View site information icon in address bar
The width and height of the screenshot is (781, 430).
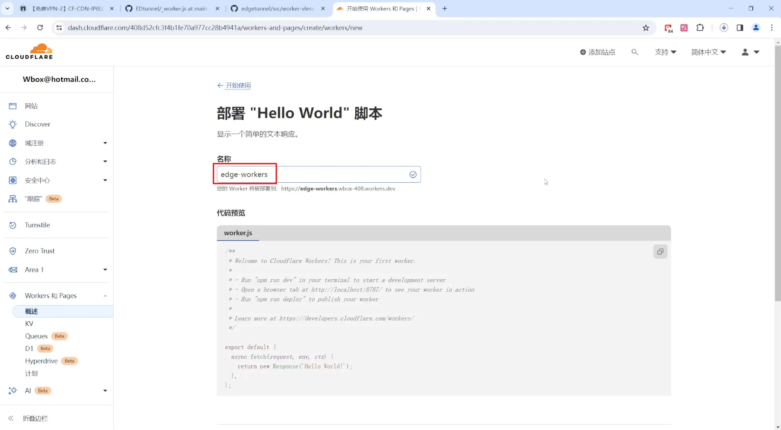point(59,28)
